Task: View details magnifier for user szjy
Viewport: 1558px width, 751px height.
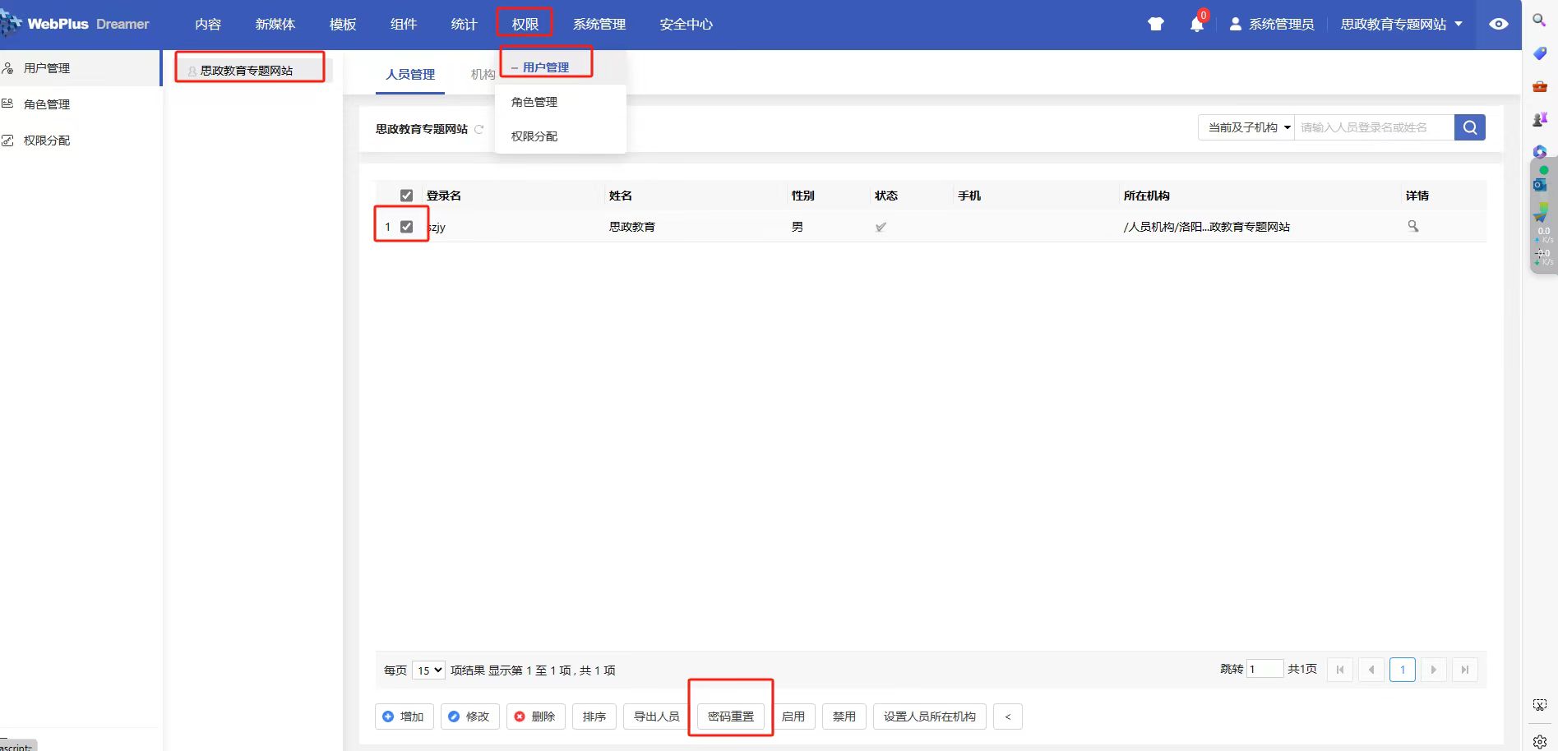Action: click(1412, 226)
